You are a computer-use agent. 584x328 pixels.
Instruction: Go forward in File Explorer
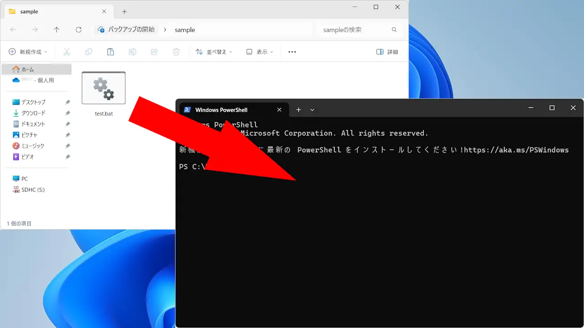(35, 30)
